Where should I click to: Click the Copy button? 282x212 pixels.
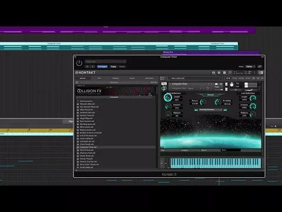(113, 67)
